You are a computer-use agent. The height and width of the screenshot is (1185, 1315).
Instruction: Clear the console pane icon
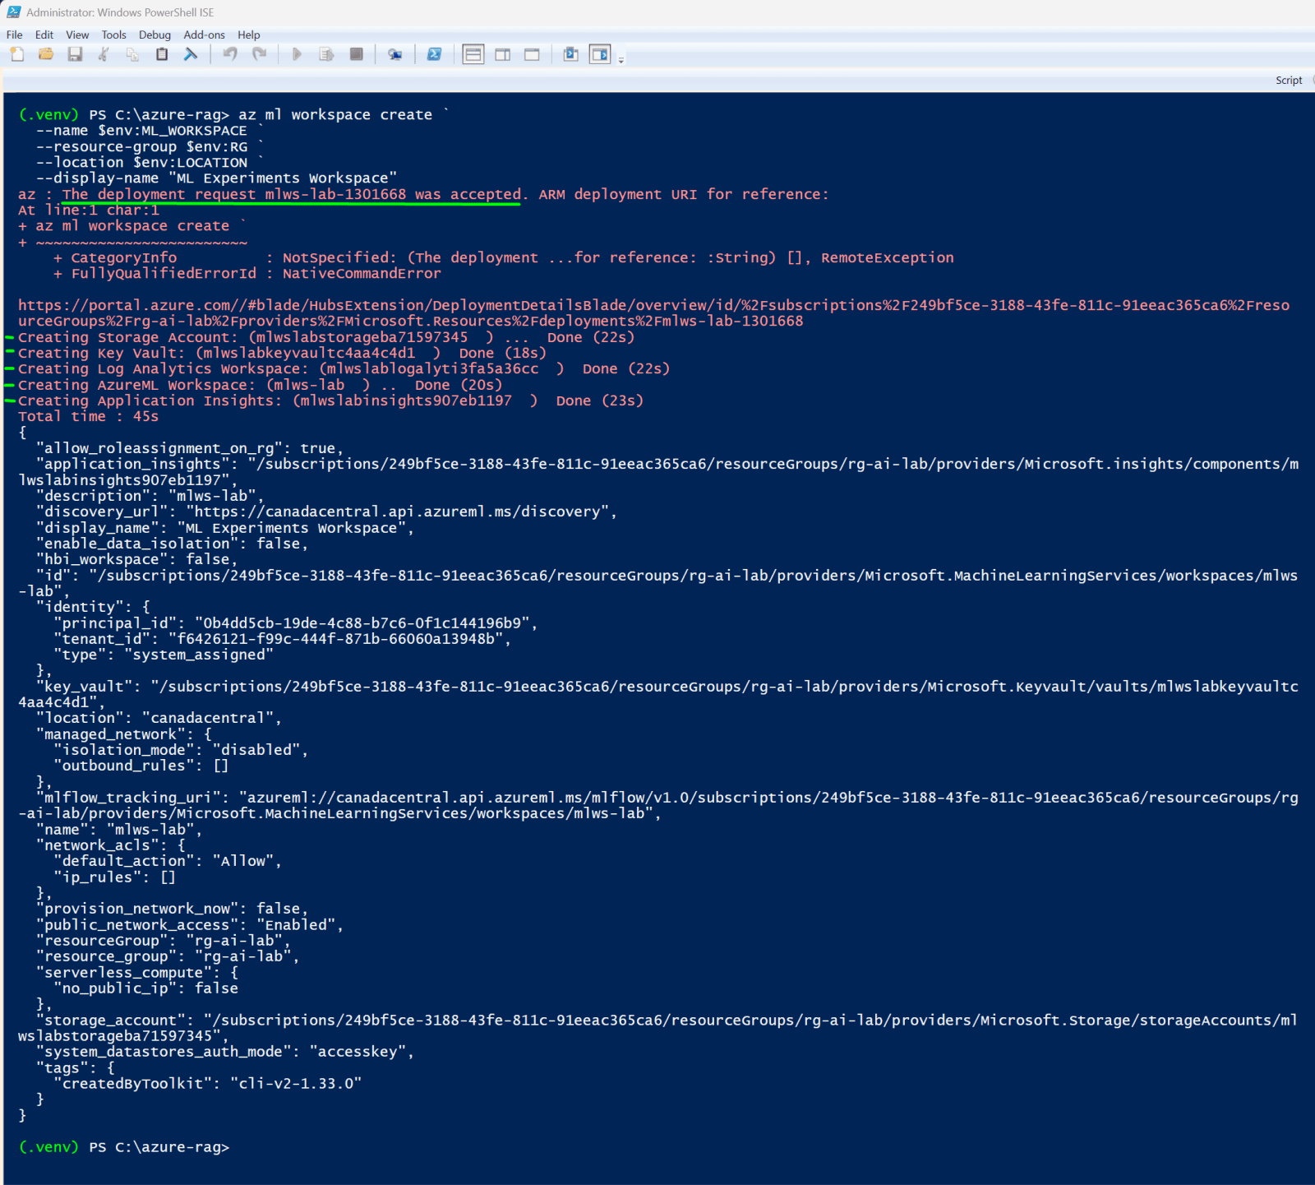(x=191, y=54)
